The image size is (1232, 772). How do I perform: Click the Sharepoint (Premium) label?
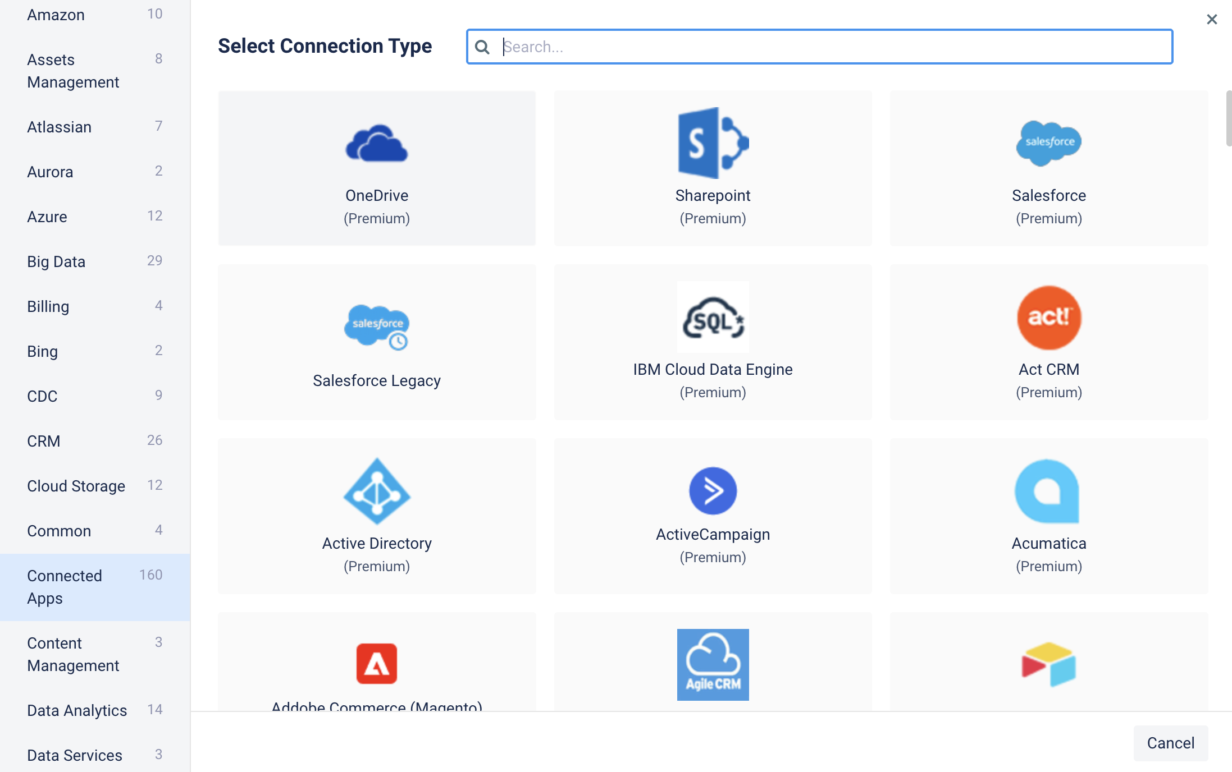tap(713, 206)
